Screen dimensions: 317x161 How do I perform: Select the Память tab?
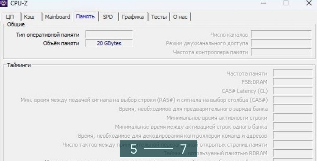(86, 16)
